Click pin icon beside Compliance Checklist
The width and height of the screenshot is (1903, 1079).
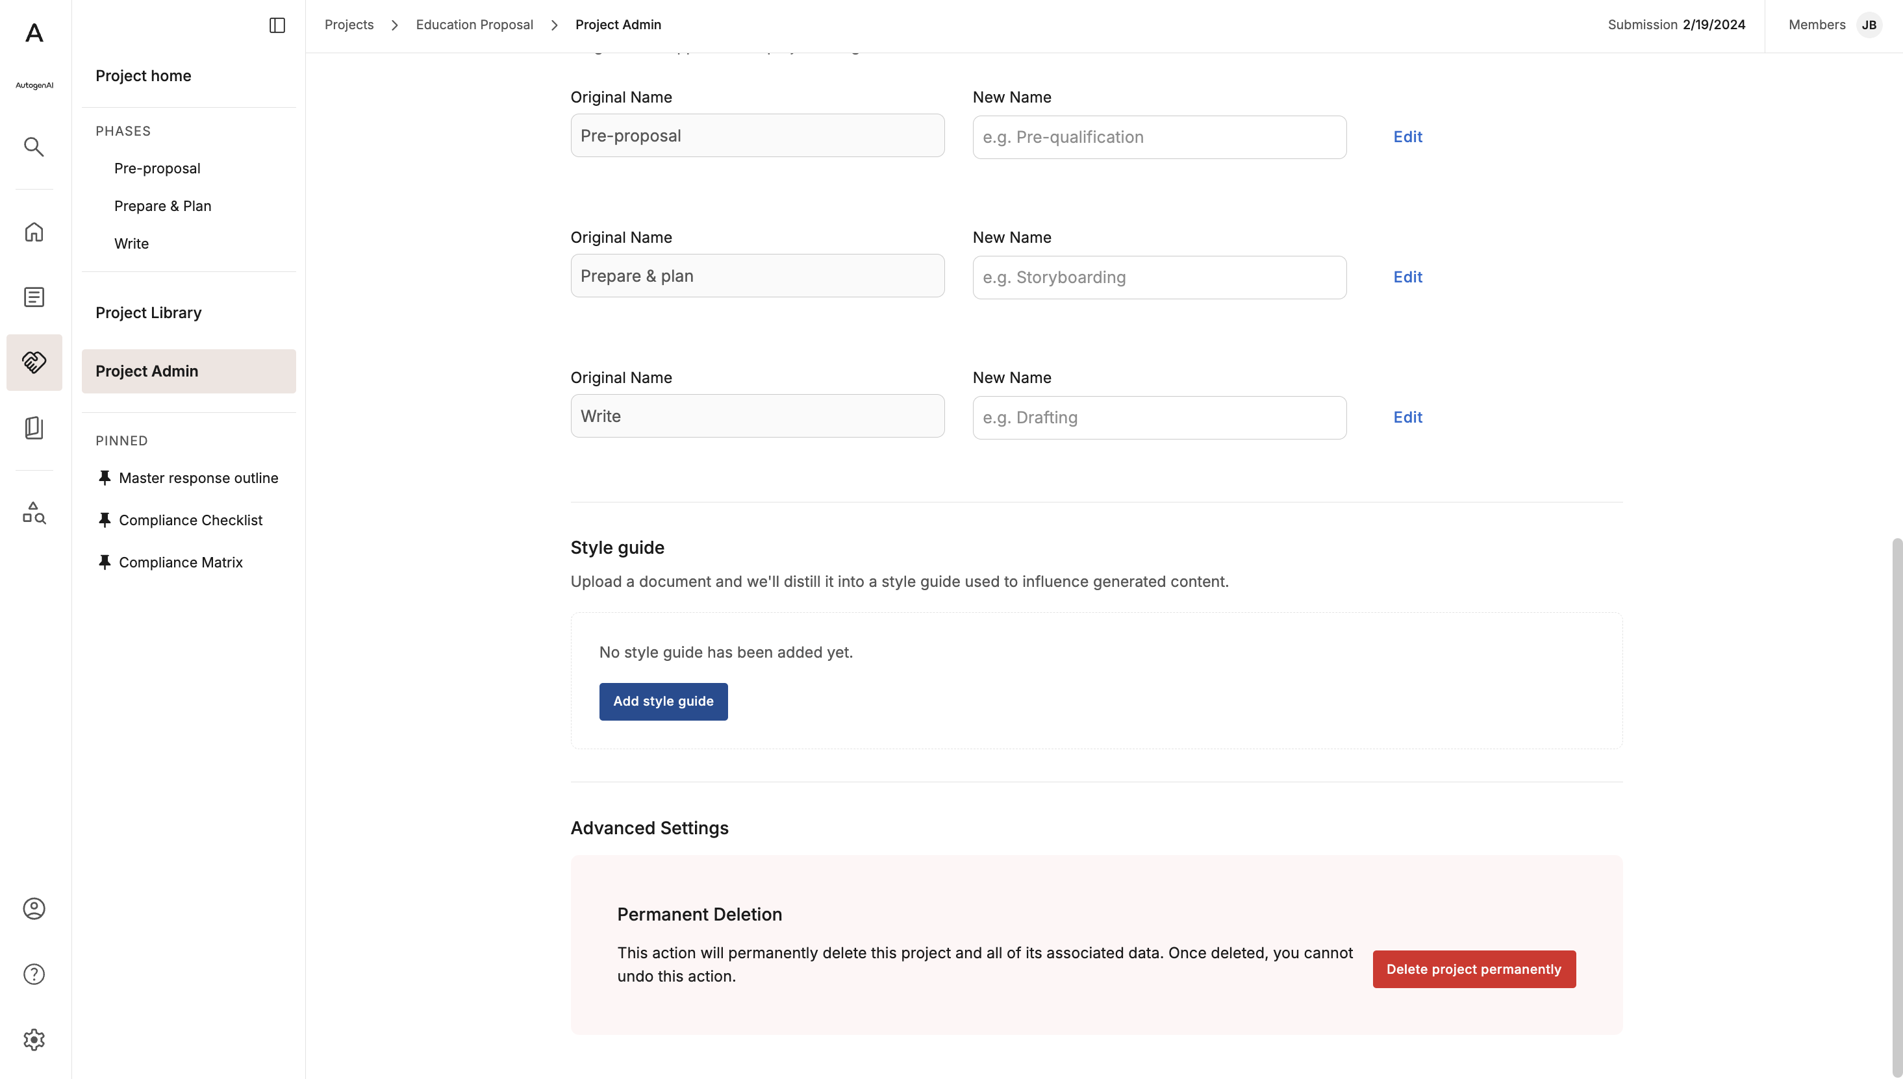coord(105,520)
